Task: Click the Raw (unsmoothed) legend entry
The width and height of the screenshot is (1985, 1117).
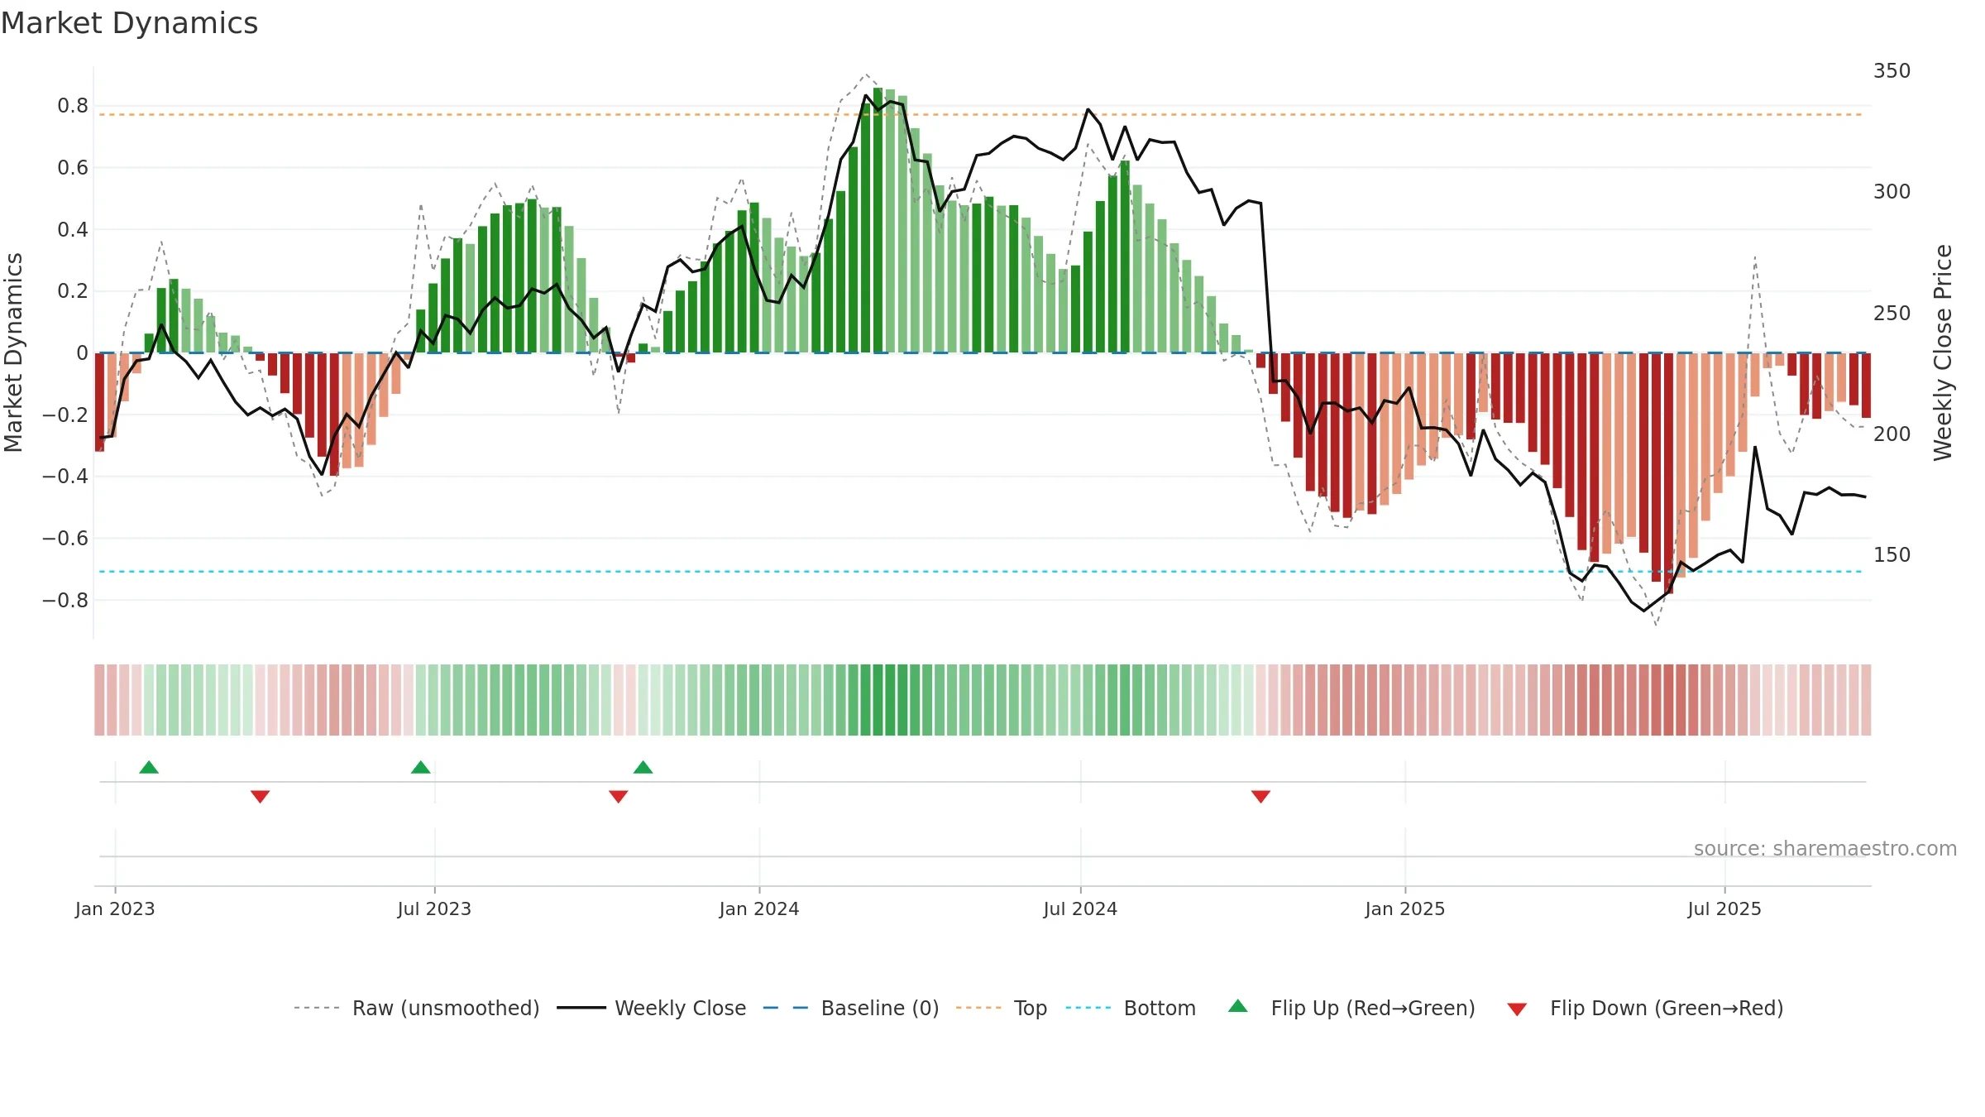Action: 416,1008
